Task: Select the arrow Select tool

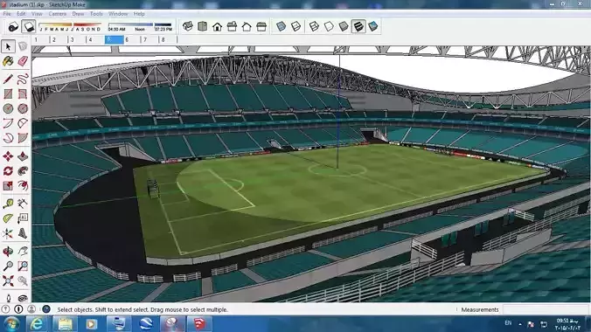Action: [8, 46]
